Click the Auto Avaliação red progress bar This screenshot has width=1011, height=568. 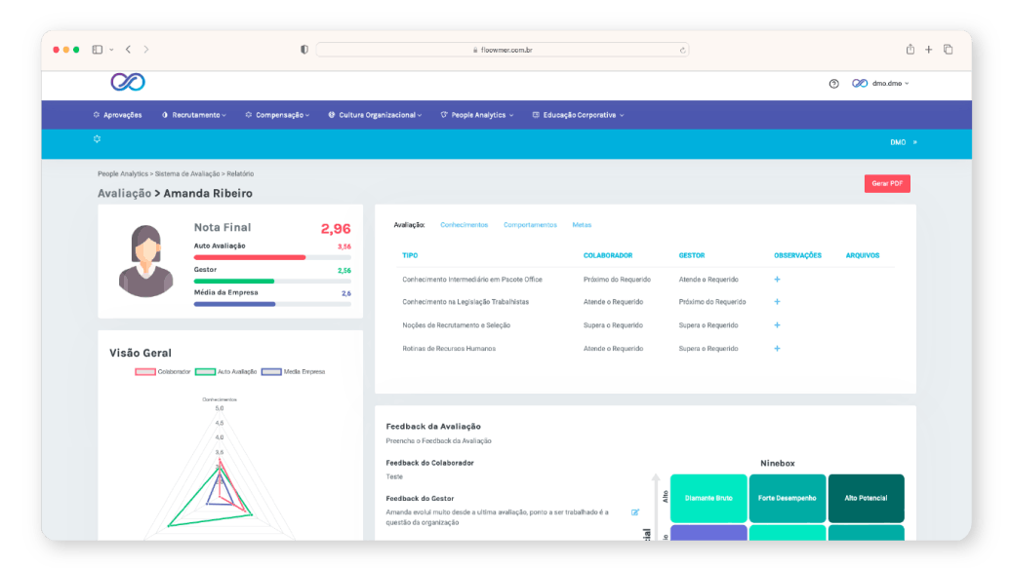[x=250, y=257]
